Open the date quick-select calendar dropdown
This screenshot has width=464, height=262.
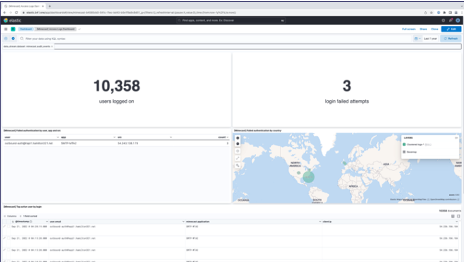tap(417, 38)
